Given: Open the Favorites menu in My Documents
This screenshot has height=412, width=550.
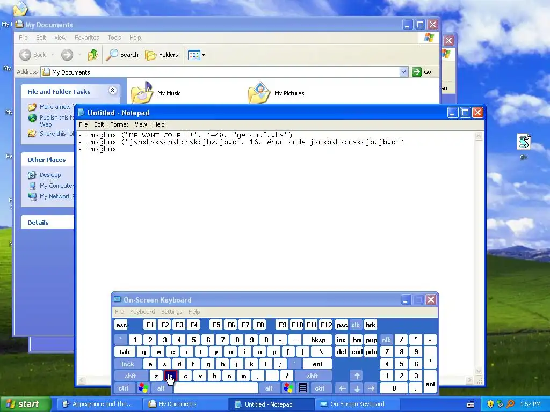Looking at the screenshot, I should tap(86, 38).
